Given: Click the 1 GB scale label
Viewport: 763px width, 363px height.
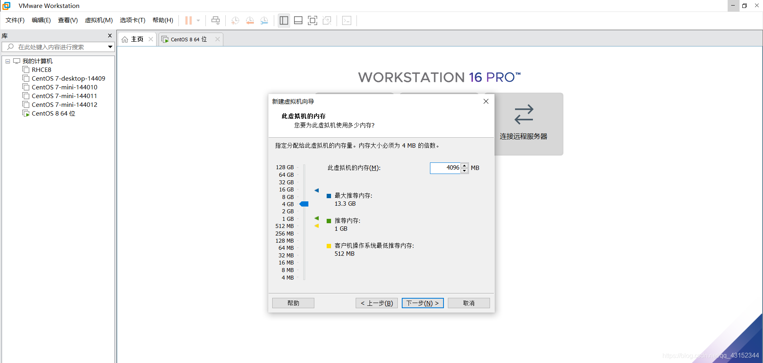Looking at the screenshot, I should pos(288,219).
